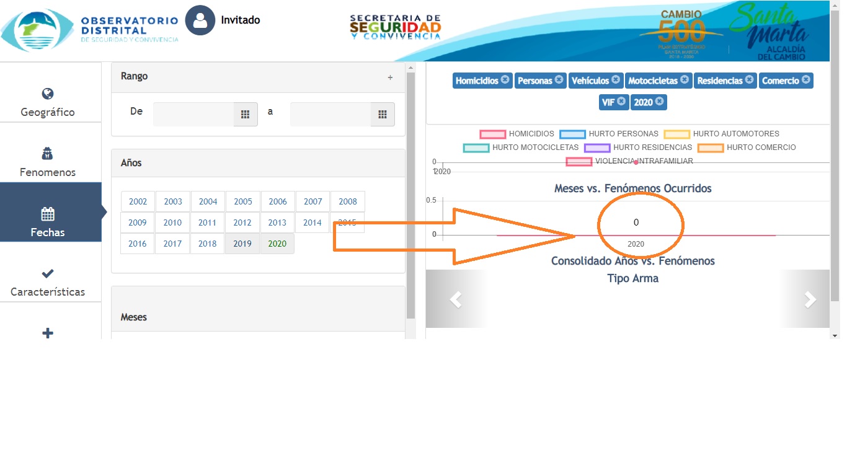Viewport: 847px width, 476px height.
Task: Remove the Motocicletas filter tag
Action: click(685, 80)
